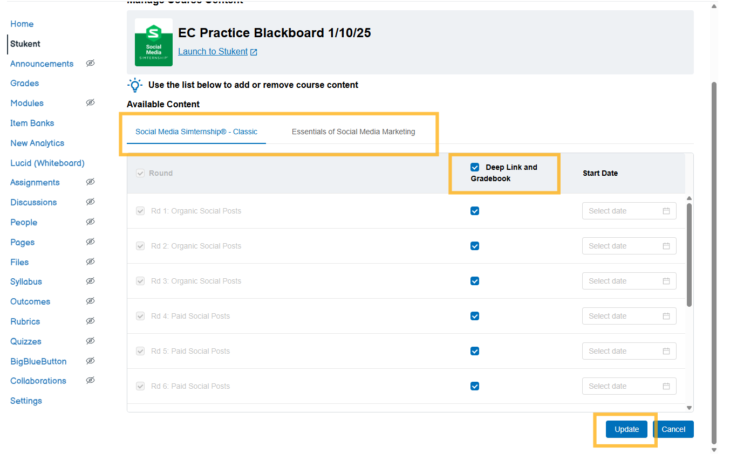Uncheck deep link for Rd 1: Organic Social Posts

click(475, 211)
